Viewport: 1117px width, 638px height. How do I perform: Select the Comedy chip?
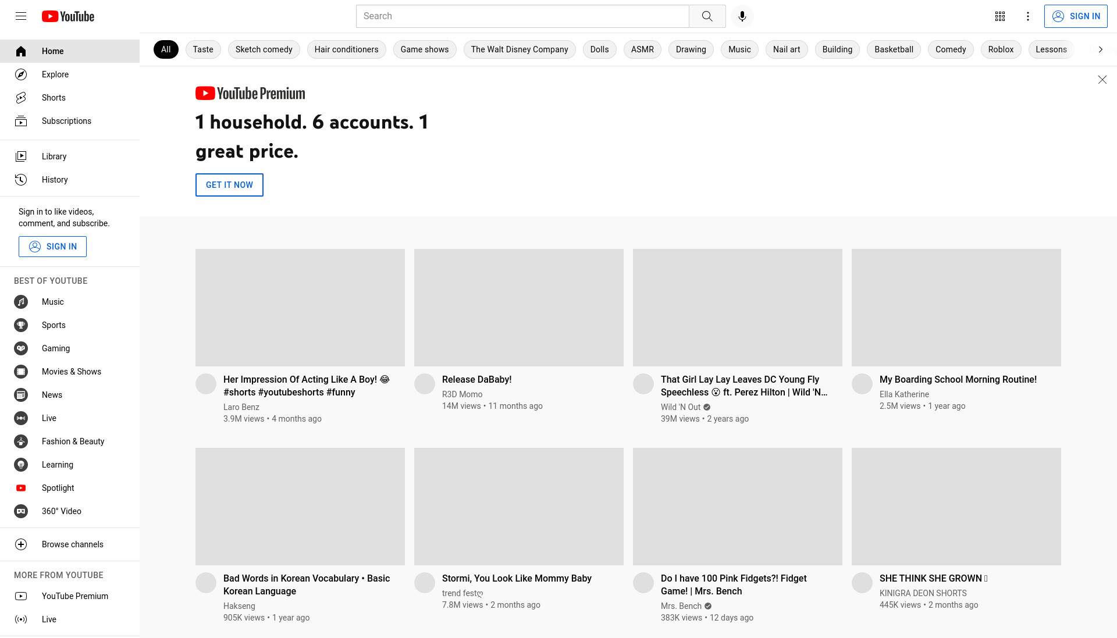pos(951,49)
